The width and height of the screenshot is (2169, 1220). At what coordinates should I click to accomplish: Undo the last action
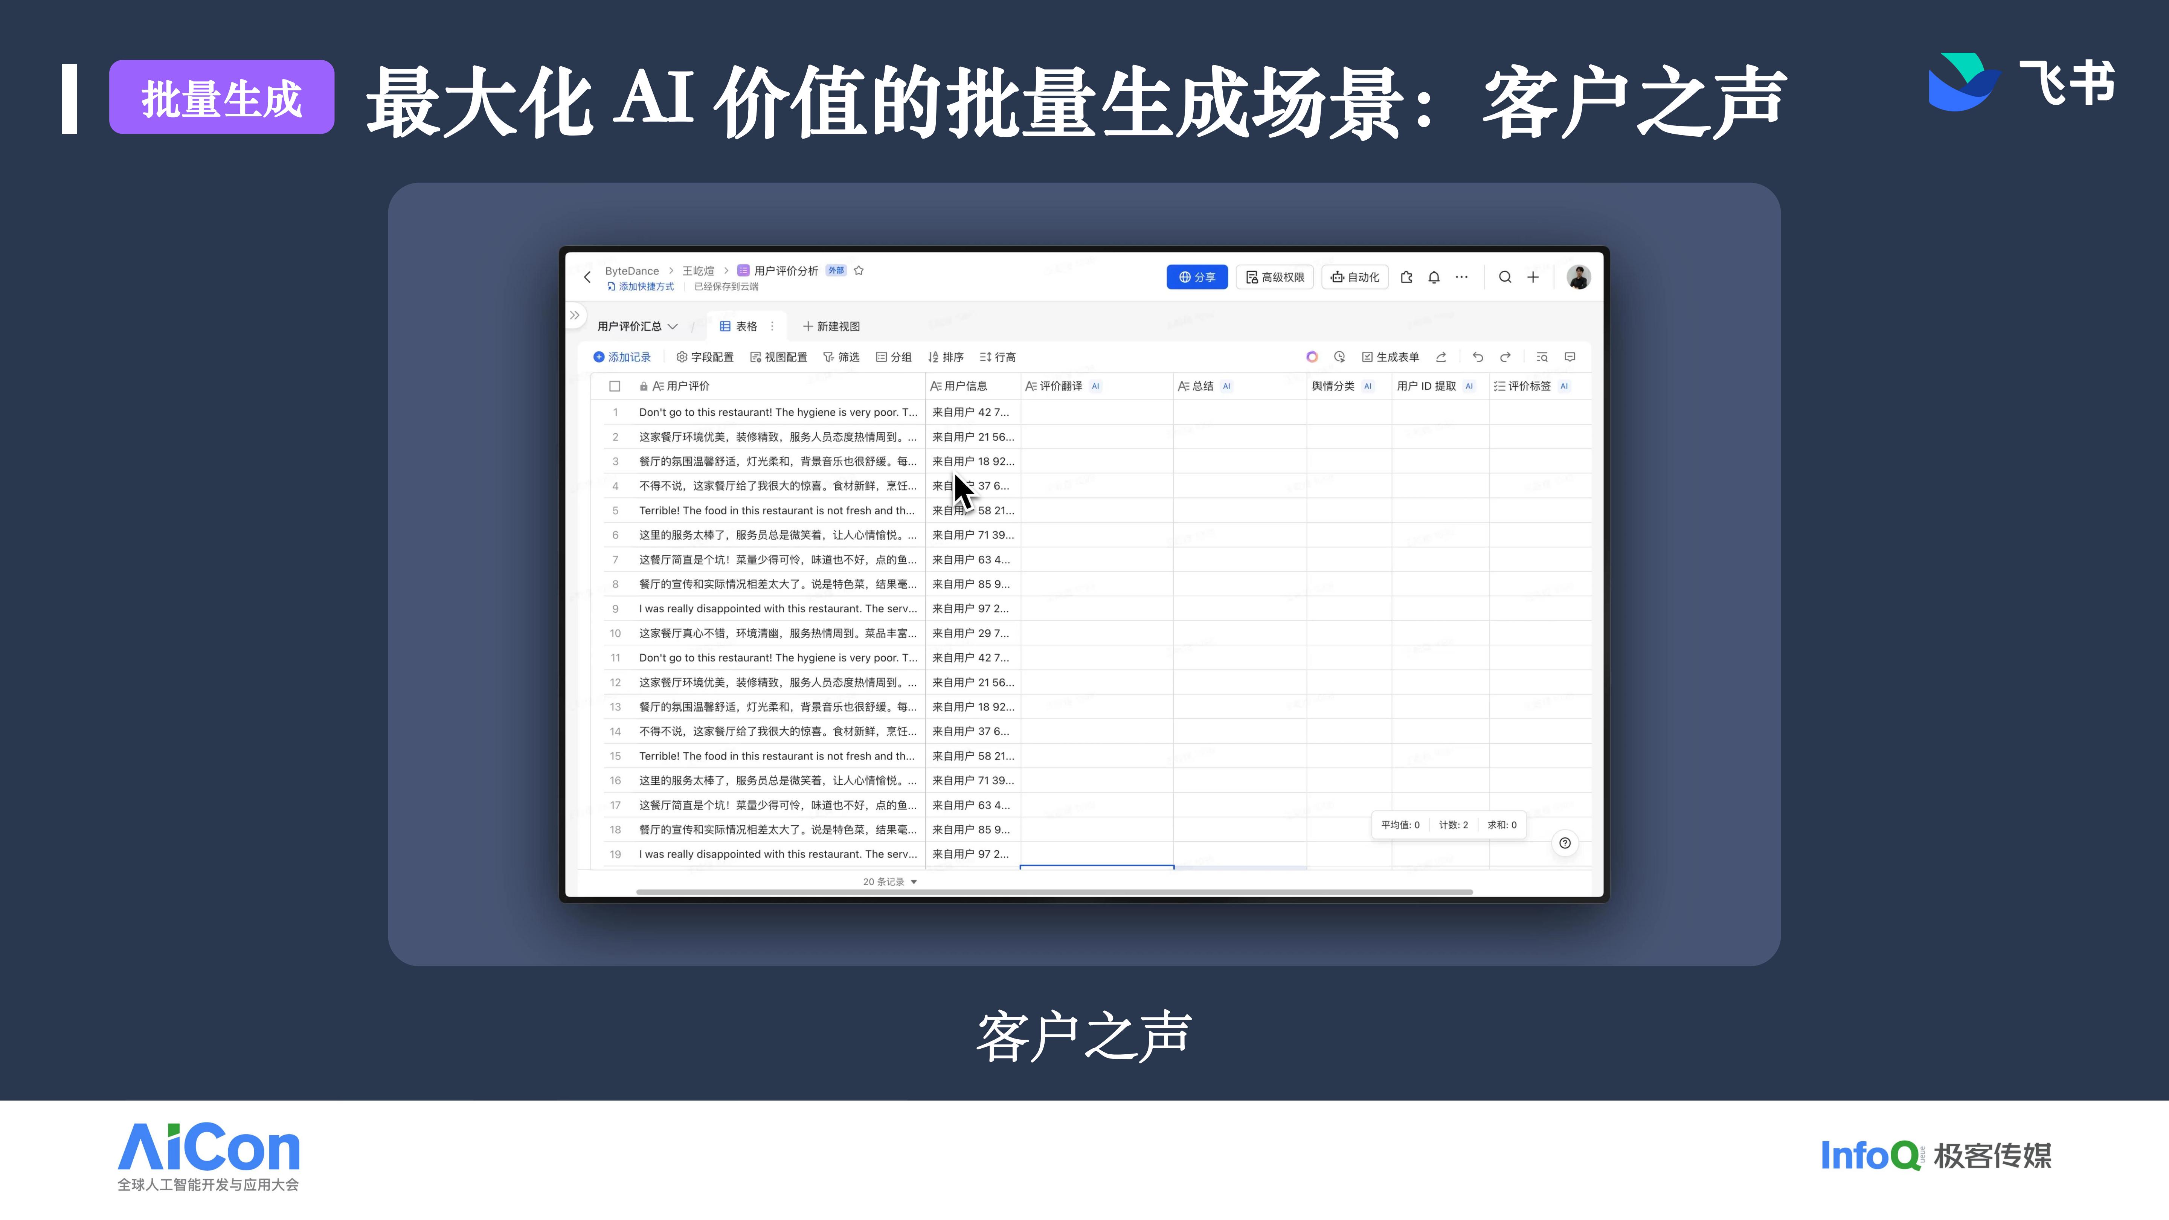1478,357
